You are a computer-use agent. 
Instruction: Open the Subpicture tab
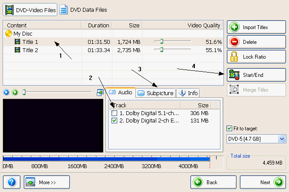click(x=155, y=93)
